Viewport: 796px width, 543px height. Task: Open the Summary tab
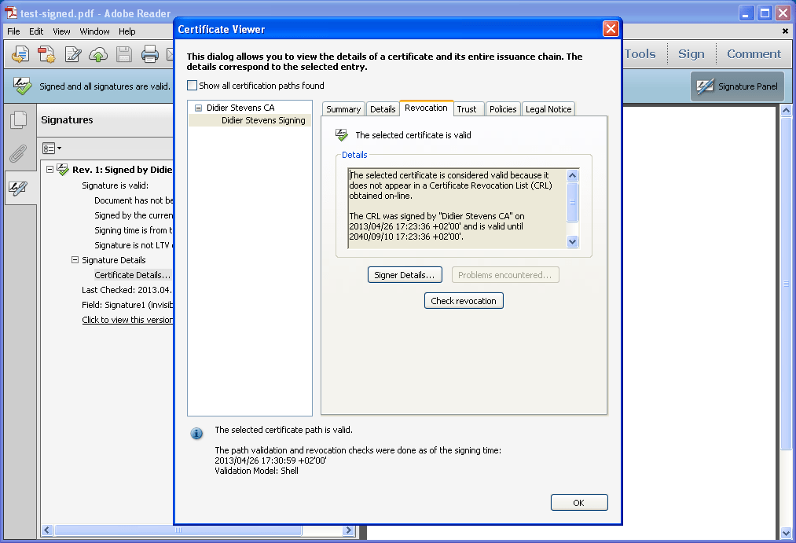coord(343,109)
